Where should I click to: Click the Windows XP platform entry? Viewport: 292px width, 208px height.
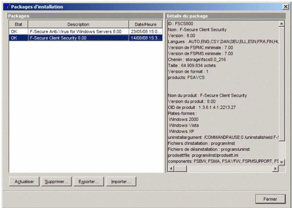pyautogui.click(x=181, y=131)
